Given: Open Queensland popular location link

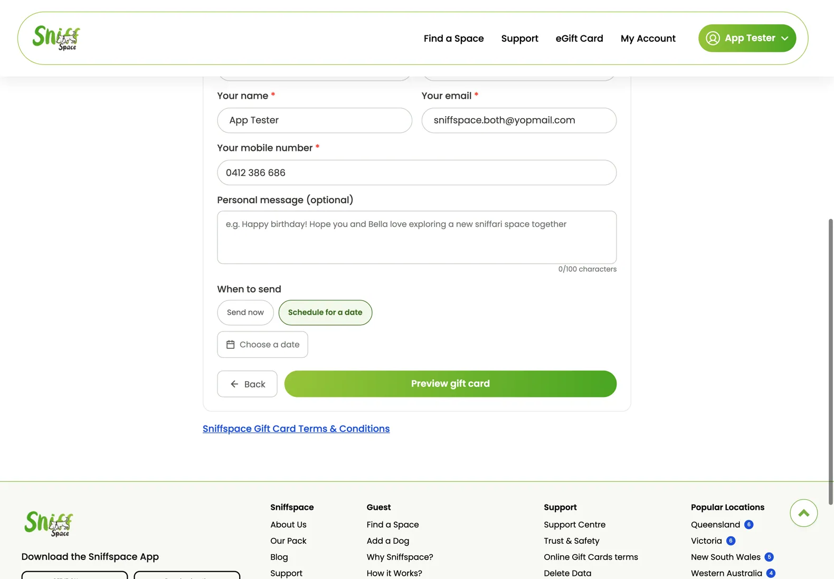Looking at the screenshot, I should tap(715, 525).
